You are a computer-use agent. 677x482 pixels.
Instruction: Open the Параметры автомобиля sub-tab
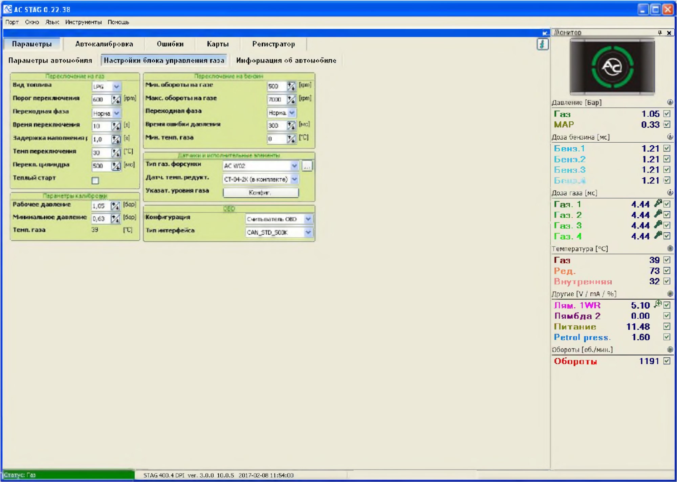(x=50, y=61)
